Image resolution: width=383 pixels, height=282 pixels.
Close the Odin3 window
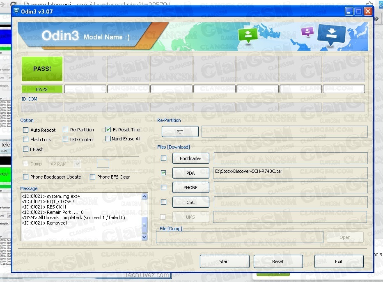tap(368, 11)
